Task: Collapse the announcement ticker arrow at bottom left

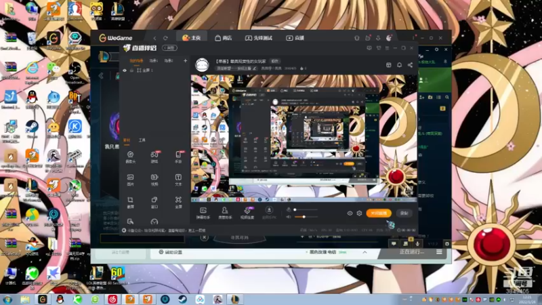Action: [124, 230]
